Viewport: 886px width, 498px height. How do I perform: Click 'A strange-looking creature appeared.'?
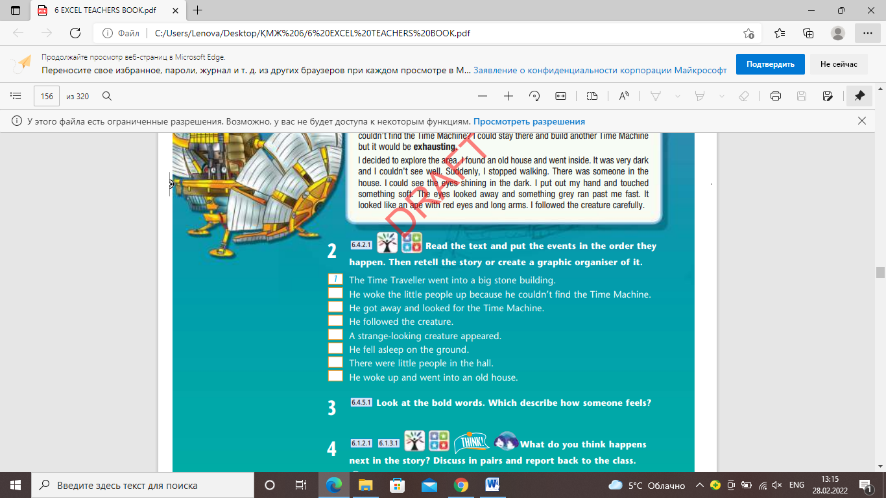point(425,336)
